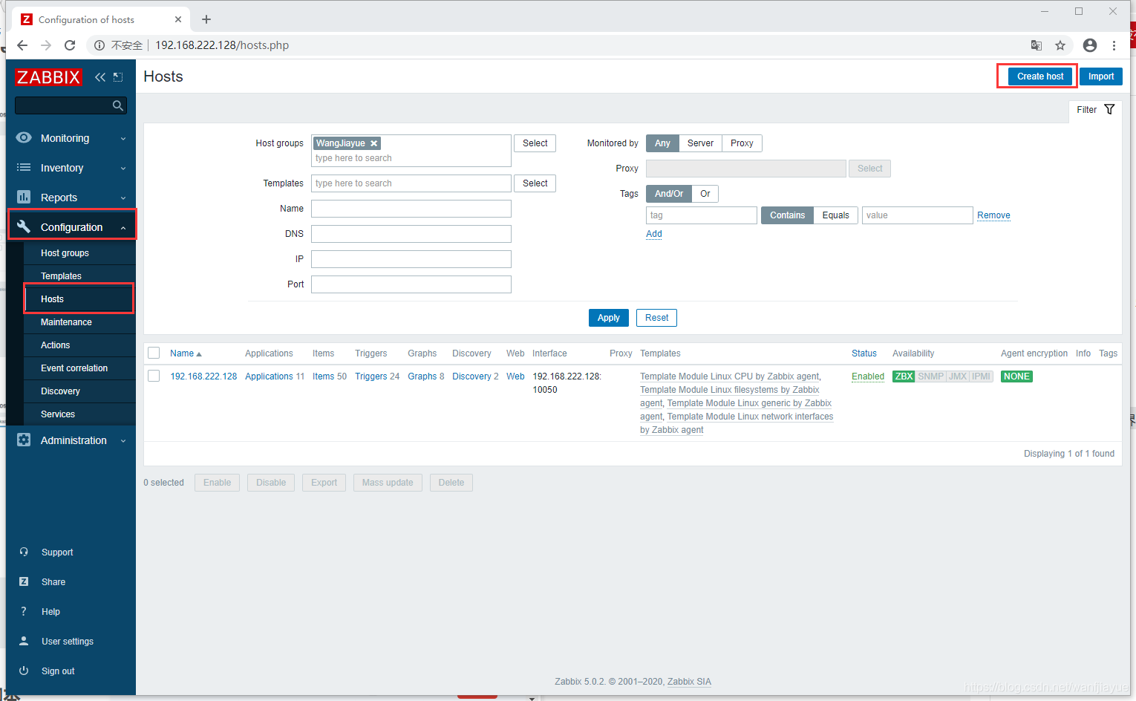Click the sidebar search magnifier icon
Image resolution: width=1136 pixels, height=701 pixels.
pyautogui.click(x=117, y=105)
